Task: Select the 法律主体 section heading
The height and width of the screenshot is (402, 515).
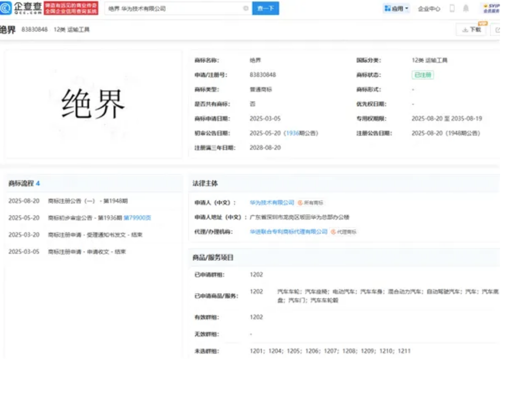Action: point(205,183)
